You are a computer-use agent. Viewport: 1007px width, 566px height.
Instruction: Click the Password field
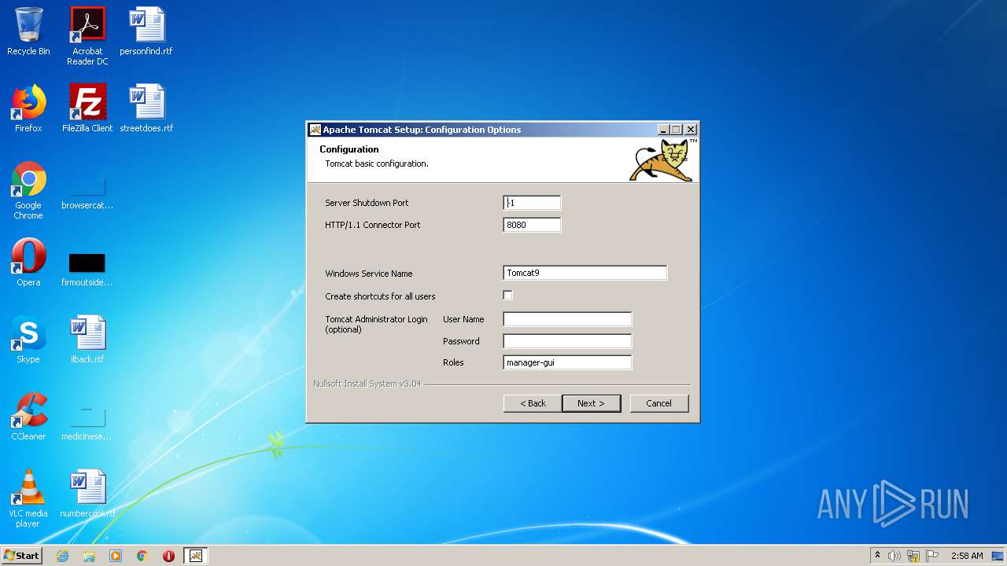[x=567, y=341]
